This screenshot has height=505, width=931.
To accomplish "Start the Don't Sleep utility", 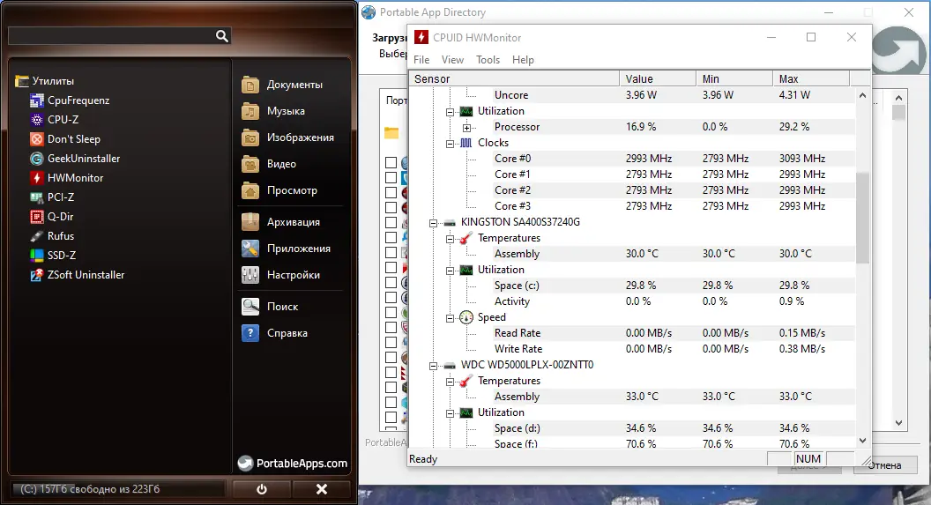I will [64, 139].
